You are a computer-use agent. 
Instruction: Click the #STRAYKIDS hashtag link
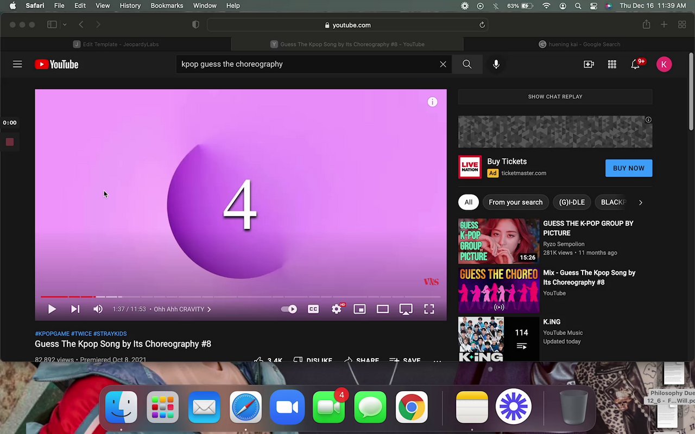click(110, 334)
